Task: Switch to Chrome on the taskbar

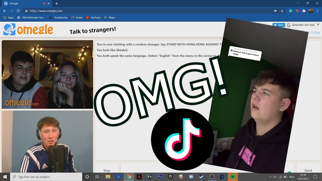Action: (x=129, y=177)
